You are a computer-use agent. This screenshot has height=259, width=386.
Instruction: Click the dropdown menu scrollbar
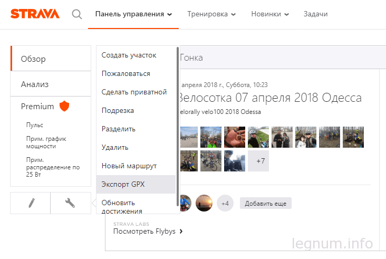click(178, 127)
